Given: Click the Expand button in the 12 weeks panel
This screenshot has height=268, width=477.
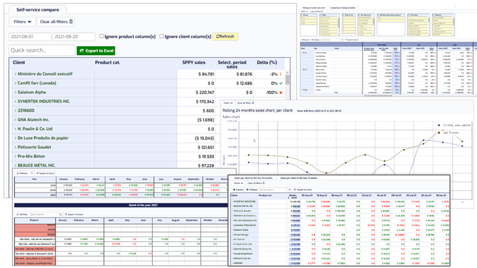Looking at the screenshot, I should tap(238, 189).
